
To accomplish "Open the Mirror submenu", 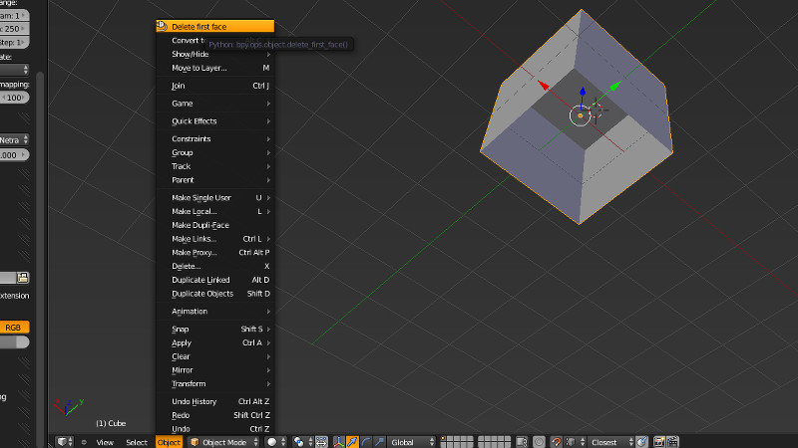I will pyautogui.click(x=214, y=370).
